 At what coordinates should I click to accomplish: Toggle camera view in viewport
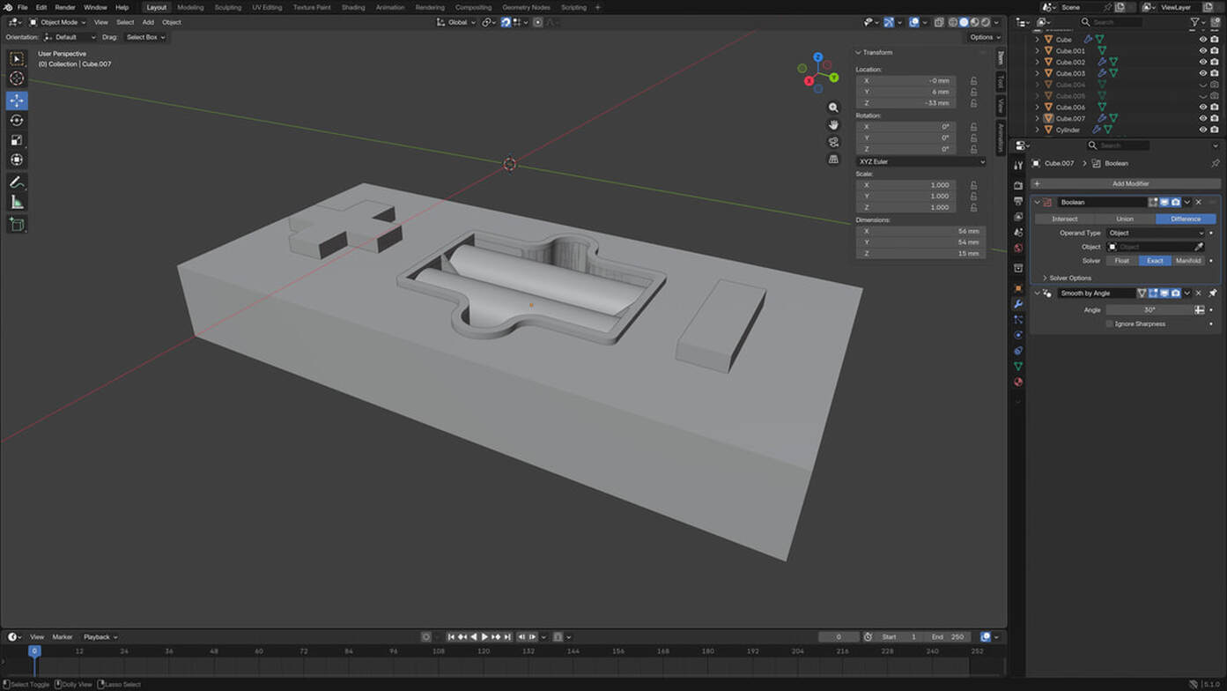833,142
